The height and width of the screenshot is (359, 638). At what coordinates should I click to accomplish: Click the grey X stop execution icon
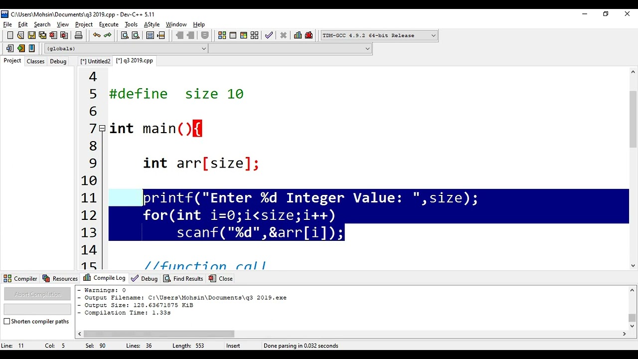tap(284, 35)
